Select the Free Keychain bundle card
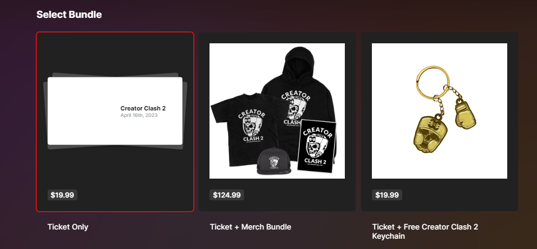 [x=440, y=122]
